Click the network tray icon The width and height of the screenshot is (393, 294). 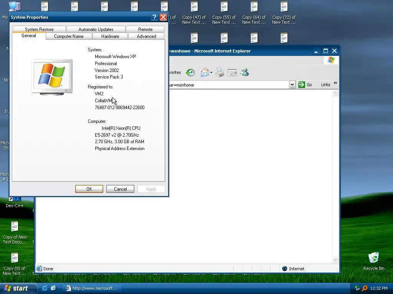click(x=357, y=288)
